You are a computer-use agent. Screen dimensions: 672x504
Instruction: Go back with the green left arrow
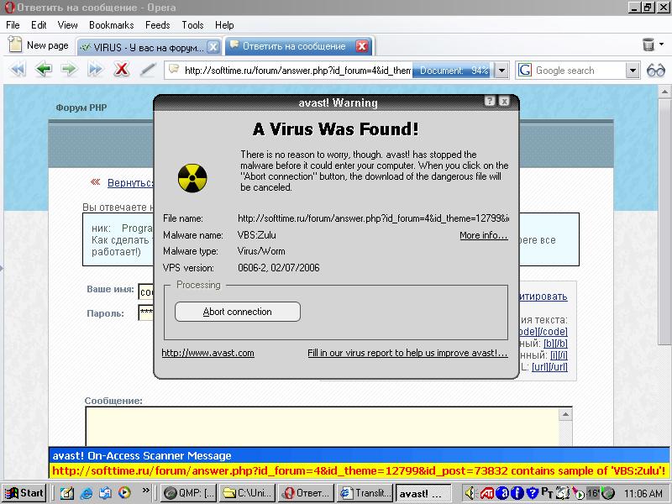coord(44,70)
